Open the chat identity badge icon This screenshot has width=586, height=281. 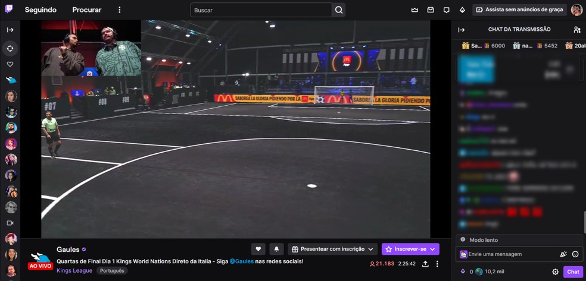[x=463, y=254]
